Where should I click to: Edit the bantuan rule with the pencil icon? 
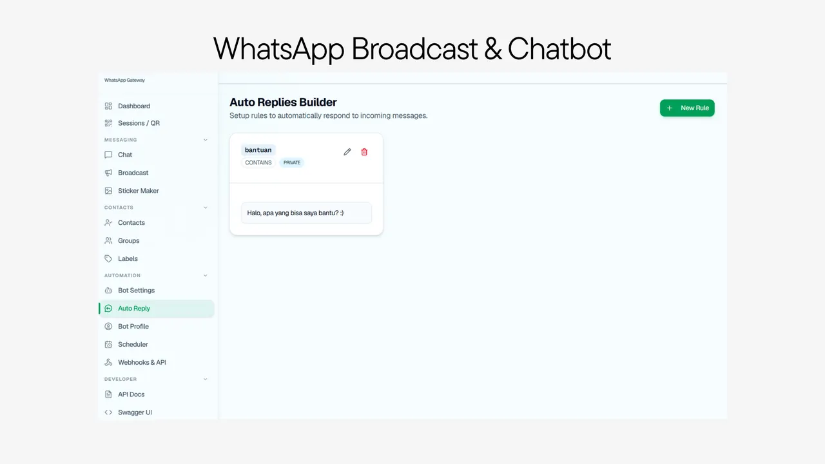(x=347, y=152)
